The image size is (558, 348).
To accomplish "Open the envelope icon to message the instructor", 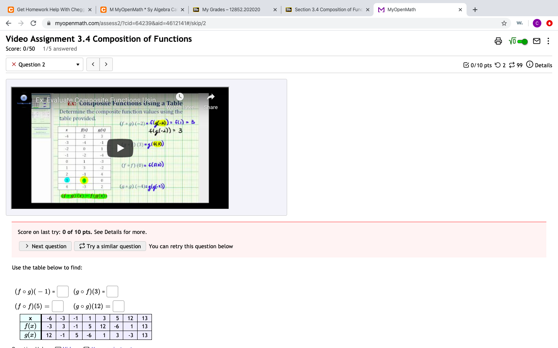I will point(537,41).
